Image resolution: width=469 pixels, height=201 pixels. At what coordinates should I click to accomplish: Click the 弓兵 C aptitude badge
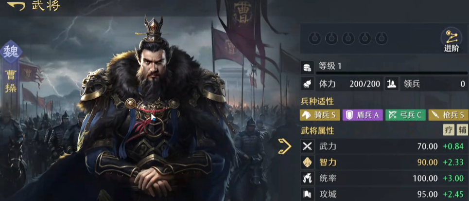[x=405, y=115]
